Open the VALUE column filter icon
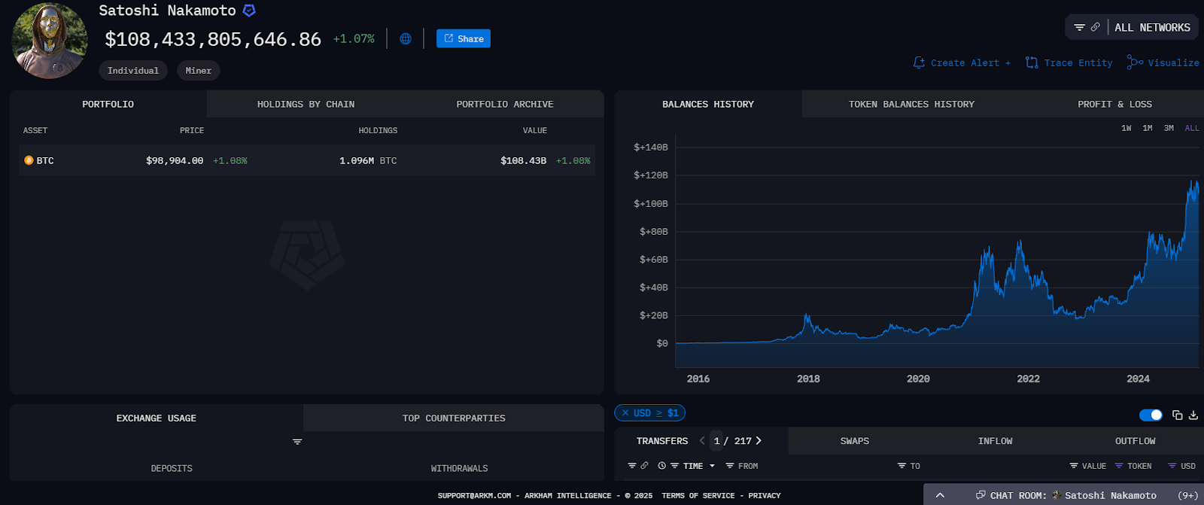Viewport: 1204px width, 505px height. tap(1074, 466)
